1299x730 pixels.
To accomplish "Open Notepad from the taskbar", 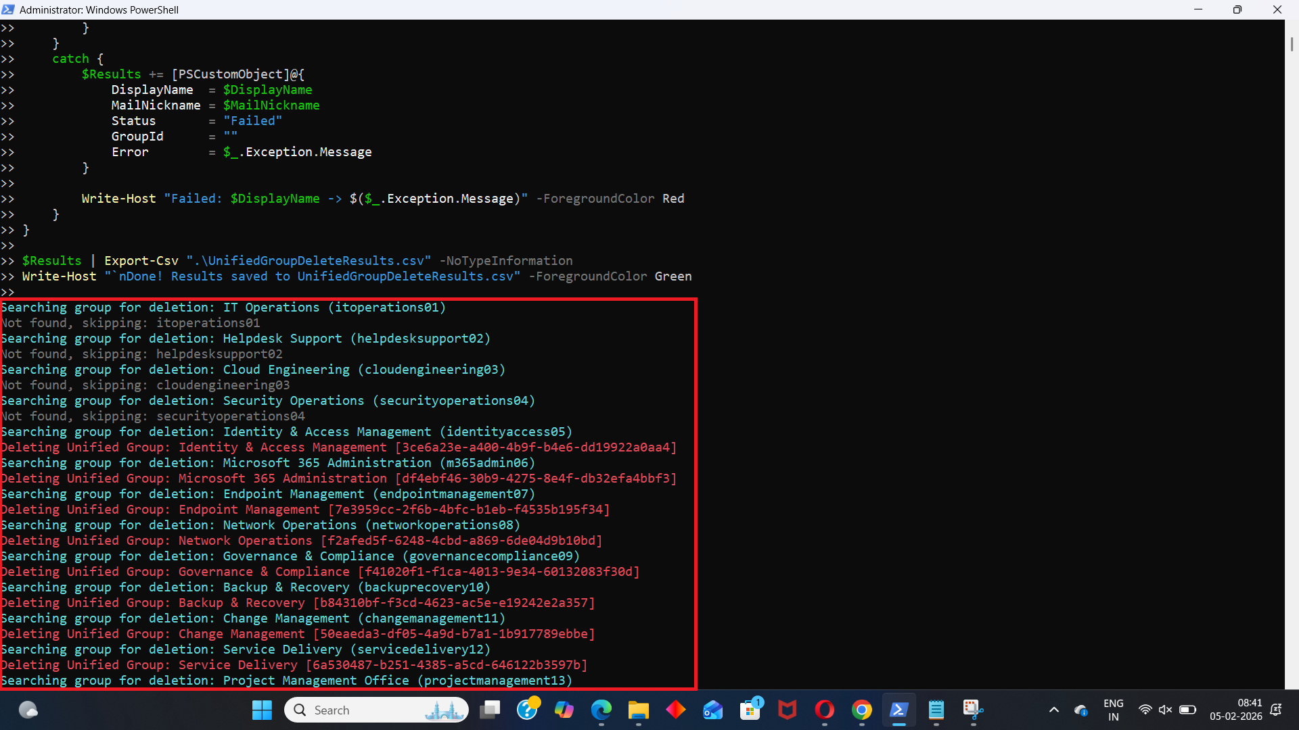I will coord(936,710).
